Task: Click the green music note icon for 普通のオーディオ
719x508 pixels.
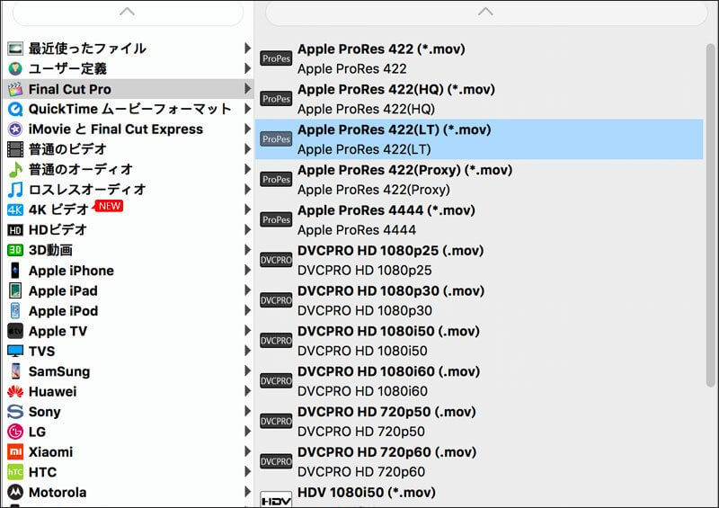Action: tap(15, 169)
